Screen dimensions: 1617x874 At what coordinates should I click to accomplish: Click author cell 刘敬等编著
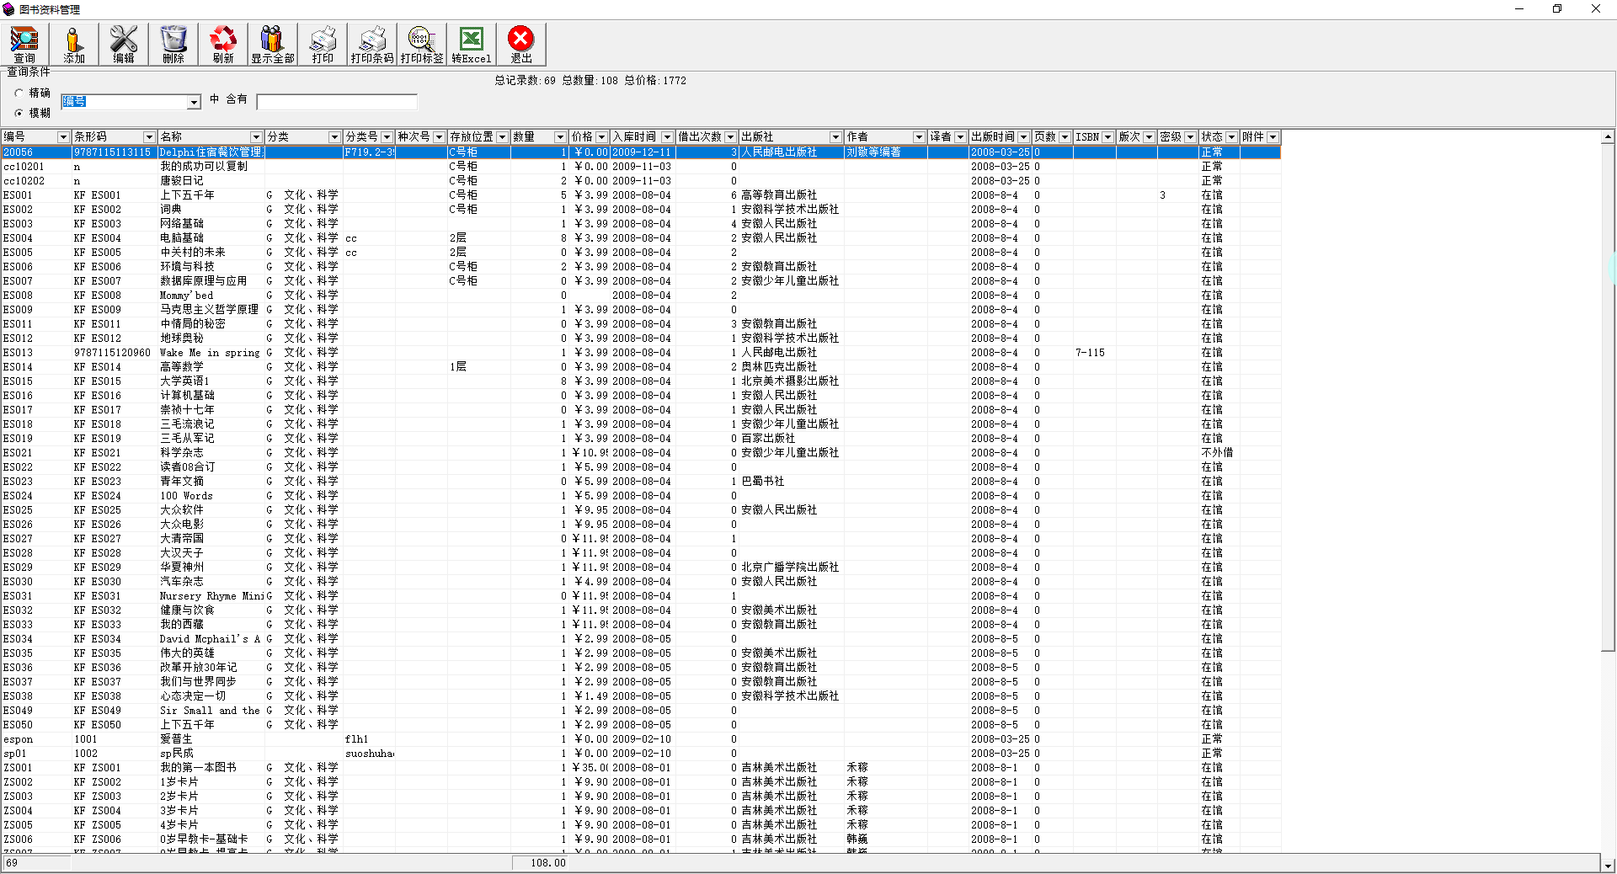click(x=873, y=152)
